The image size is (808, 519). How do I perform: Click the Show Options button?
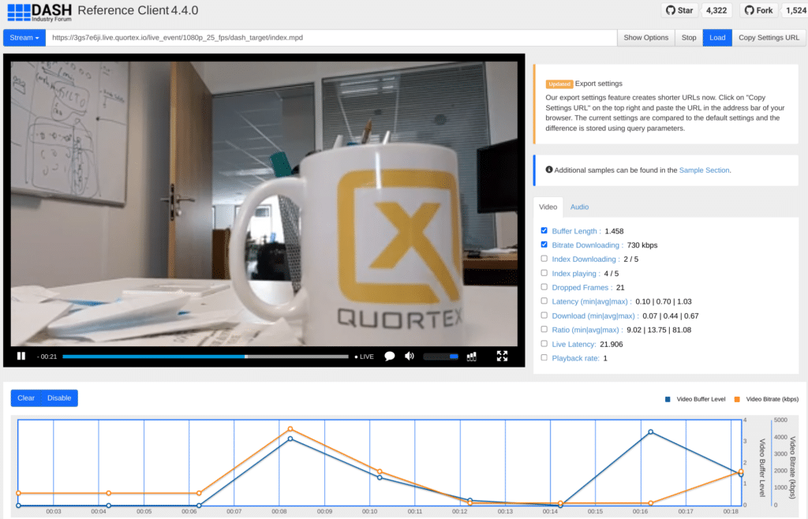(x=645, y=38)
